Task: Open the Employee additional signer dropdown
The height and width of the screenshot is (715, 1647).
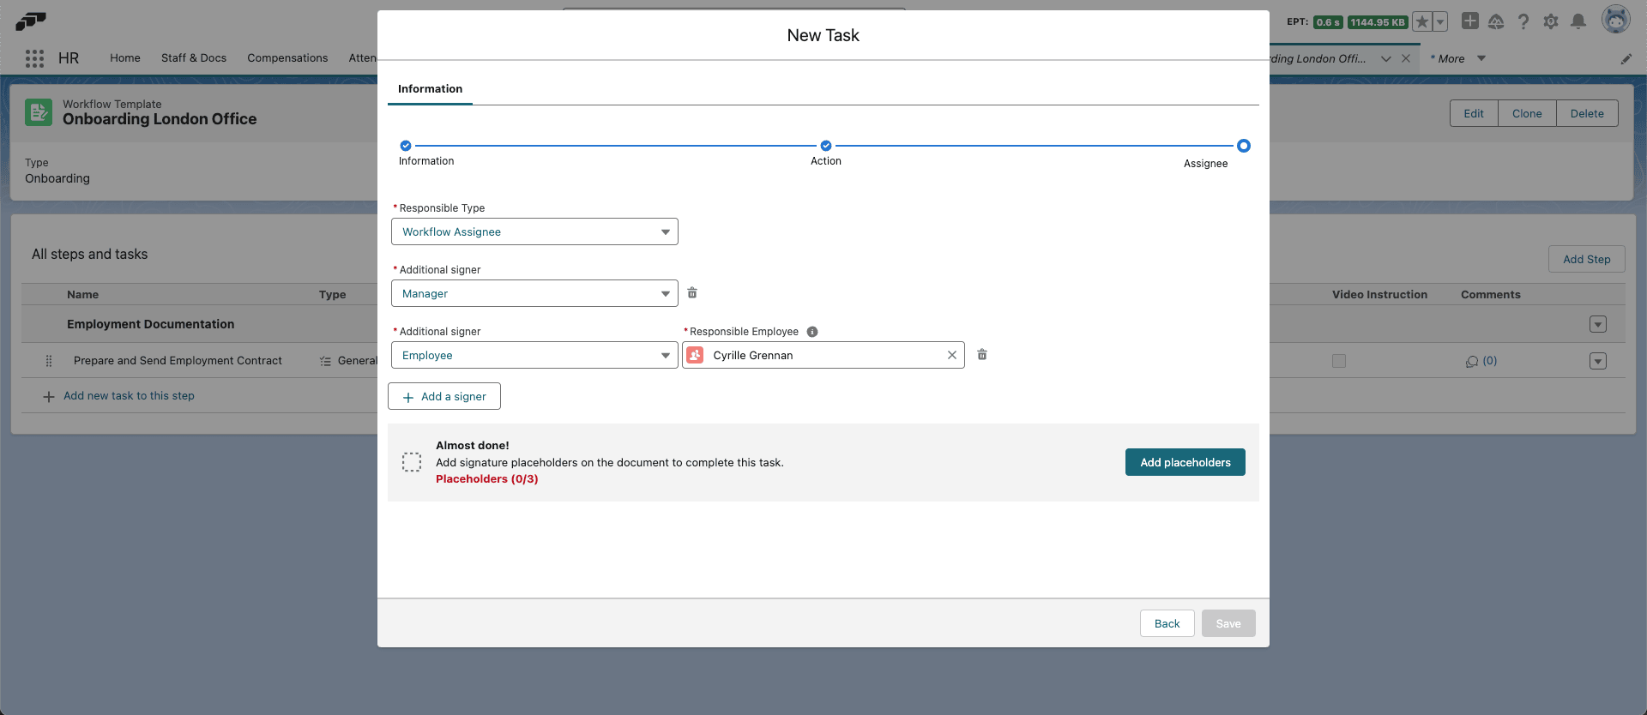Action: [534, 355]
